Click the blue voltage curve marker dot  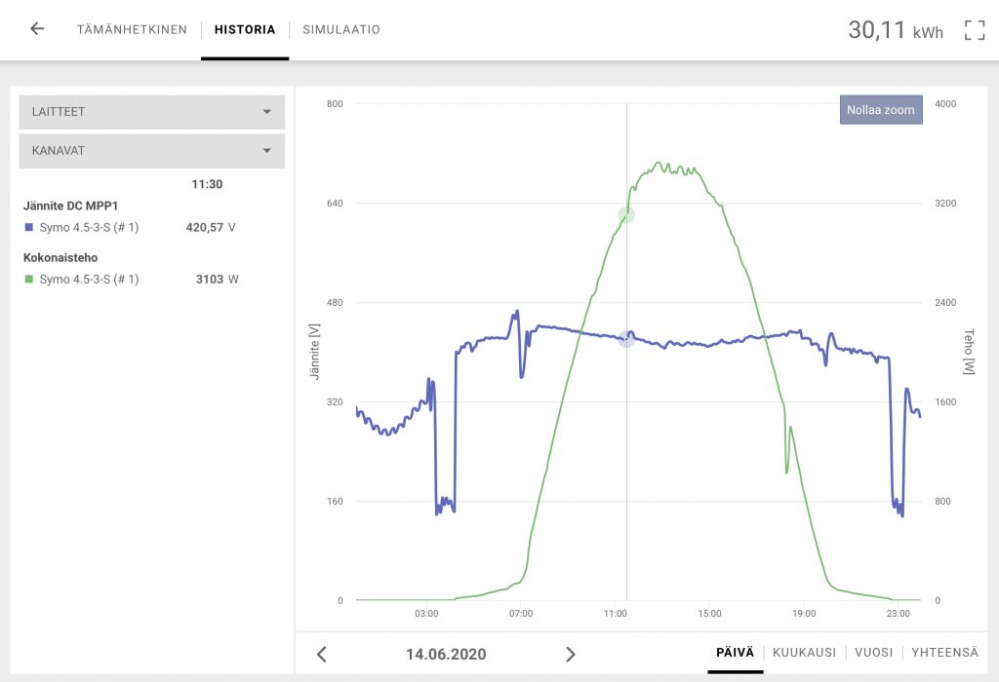[x=626, y=338]
